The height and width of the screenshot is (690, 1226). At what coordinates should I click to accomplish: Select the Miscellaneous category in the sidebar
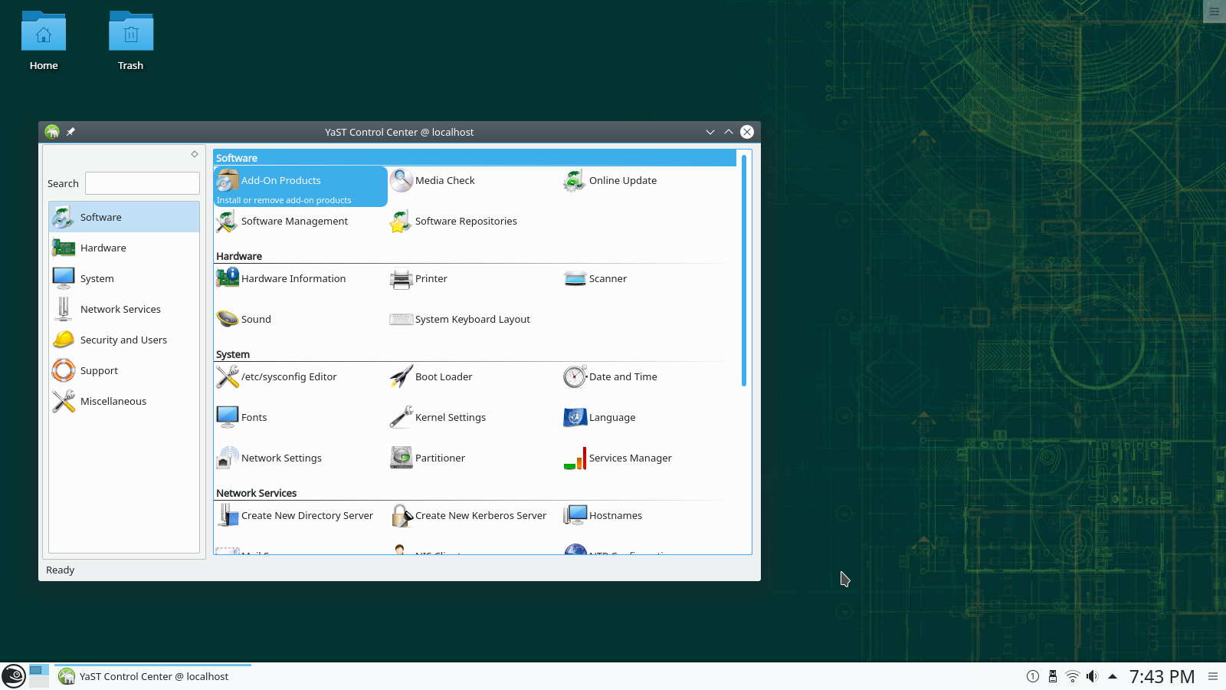124,401
